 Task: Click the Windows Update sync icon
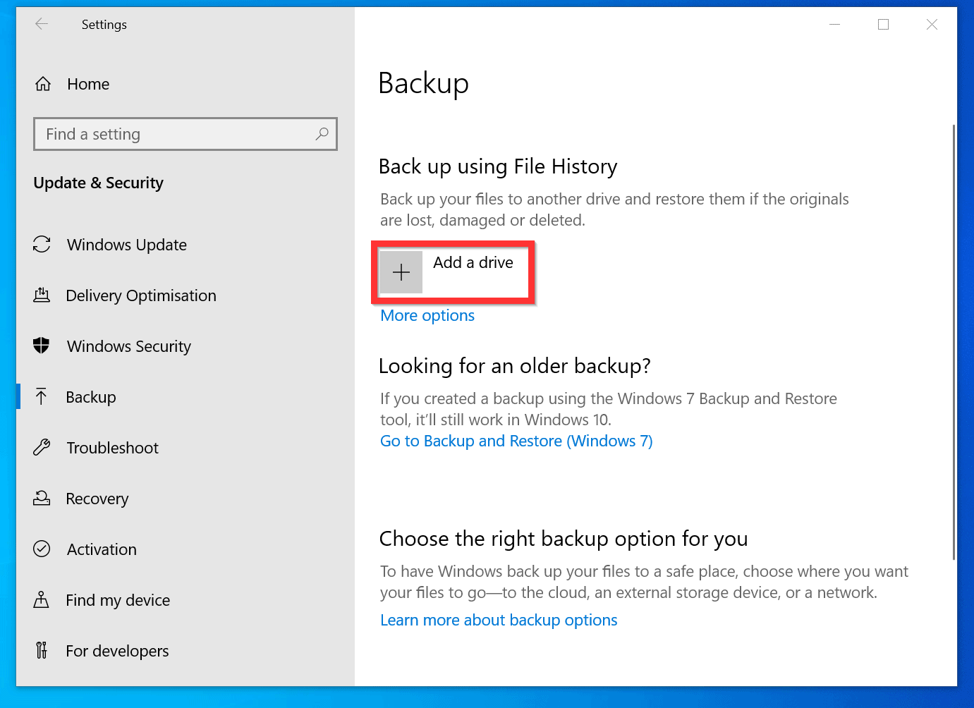click(42, 244)
